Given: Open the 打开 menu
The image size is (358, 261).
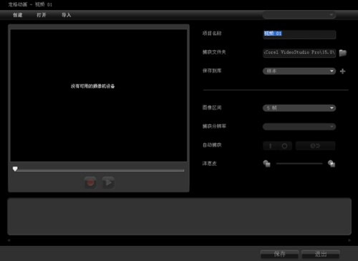Looking at the screenshot, I should click(42, 15).
